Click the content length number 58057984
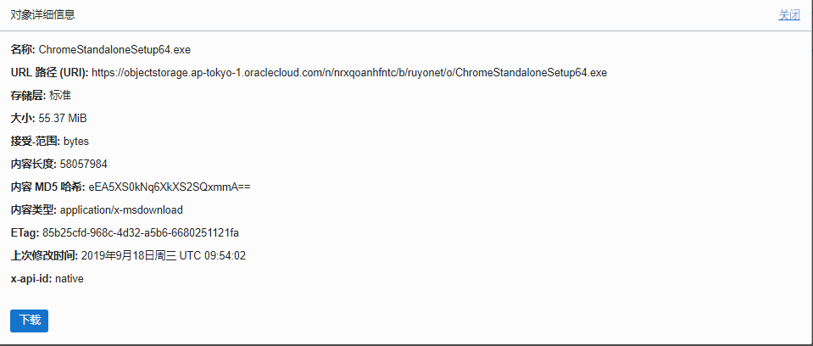The width and height of the screenshot is (813, 346). 84,164
